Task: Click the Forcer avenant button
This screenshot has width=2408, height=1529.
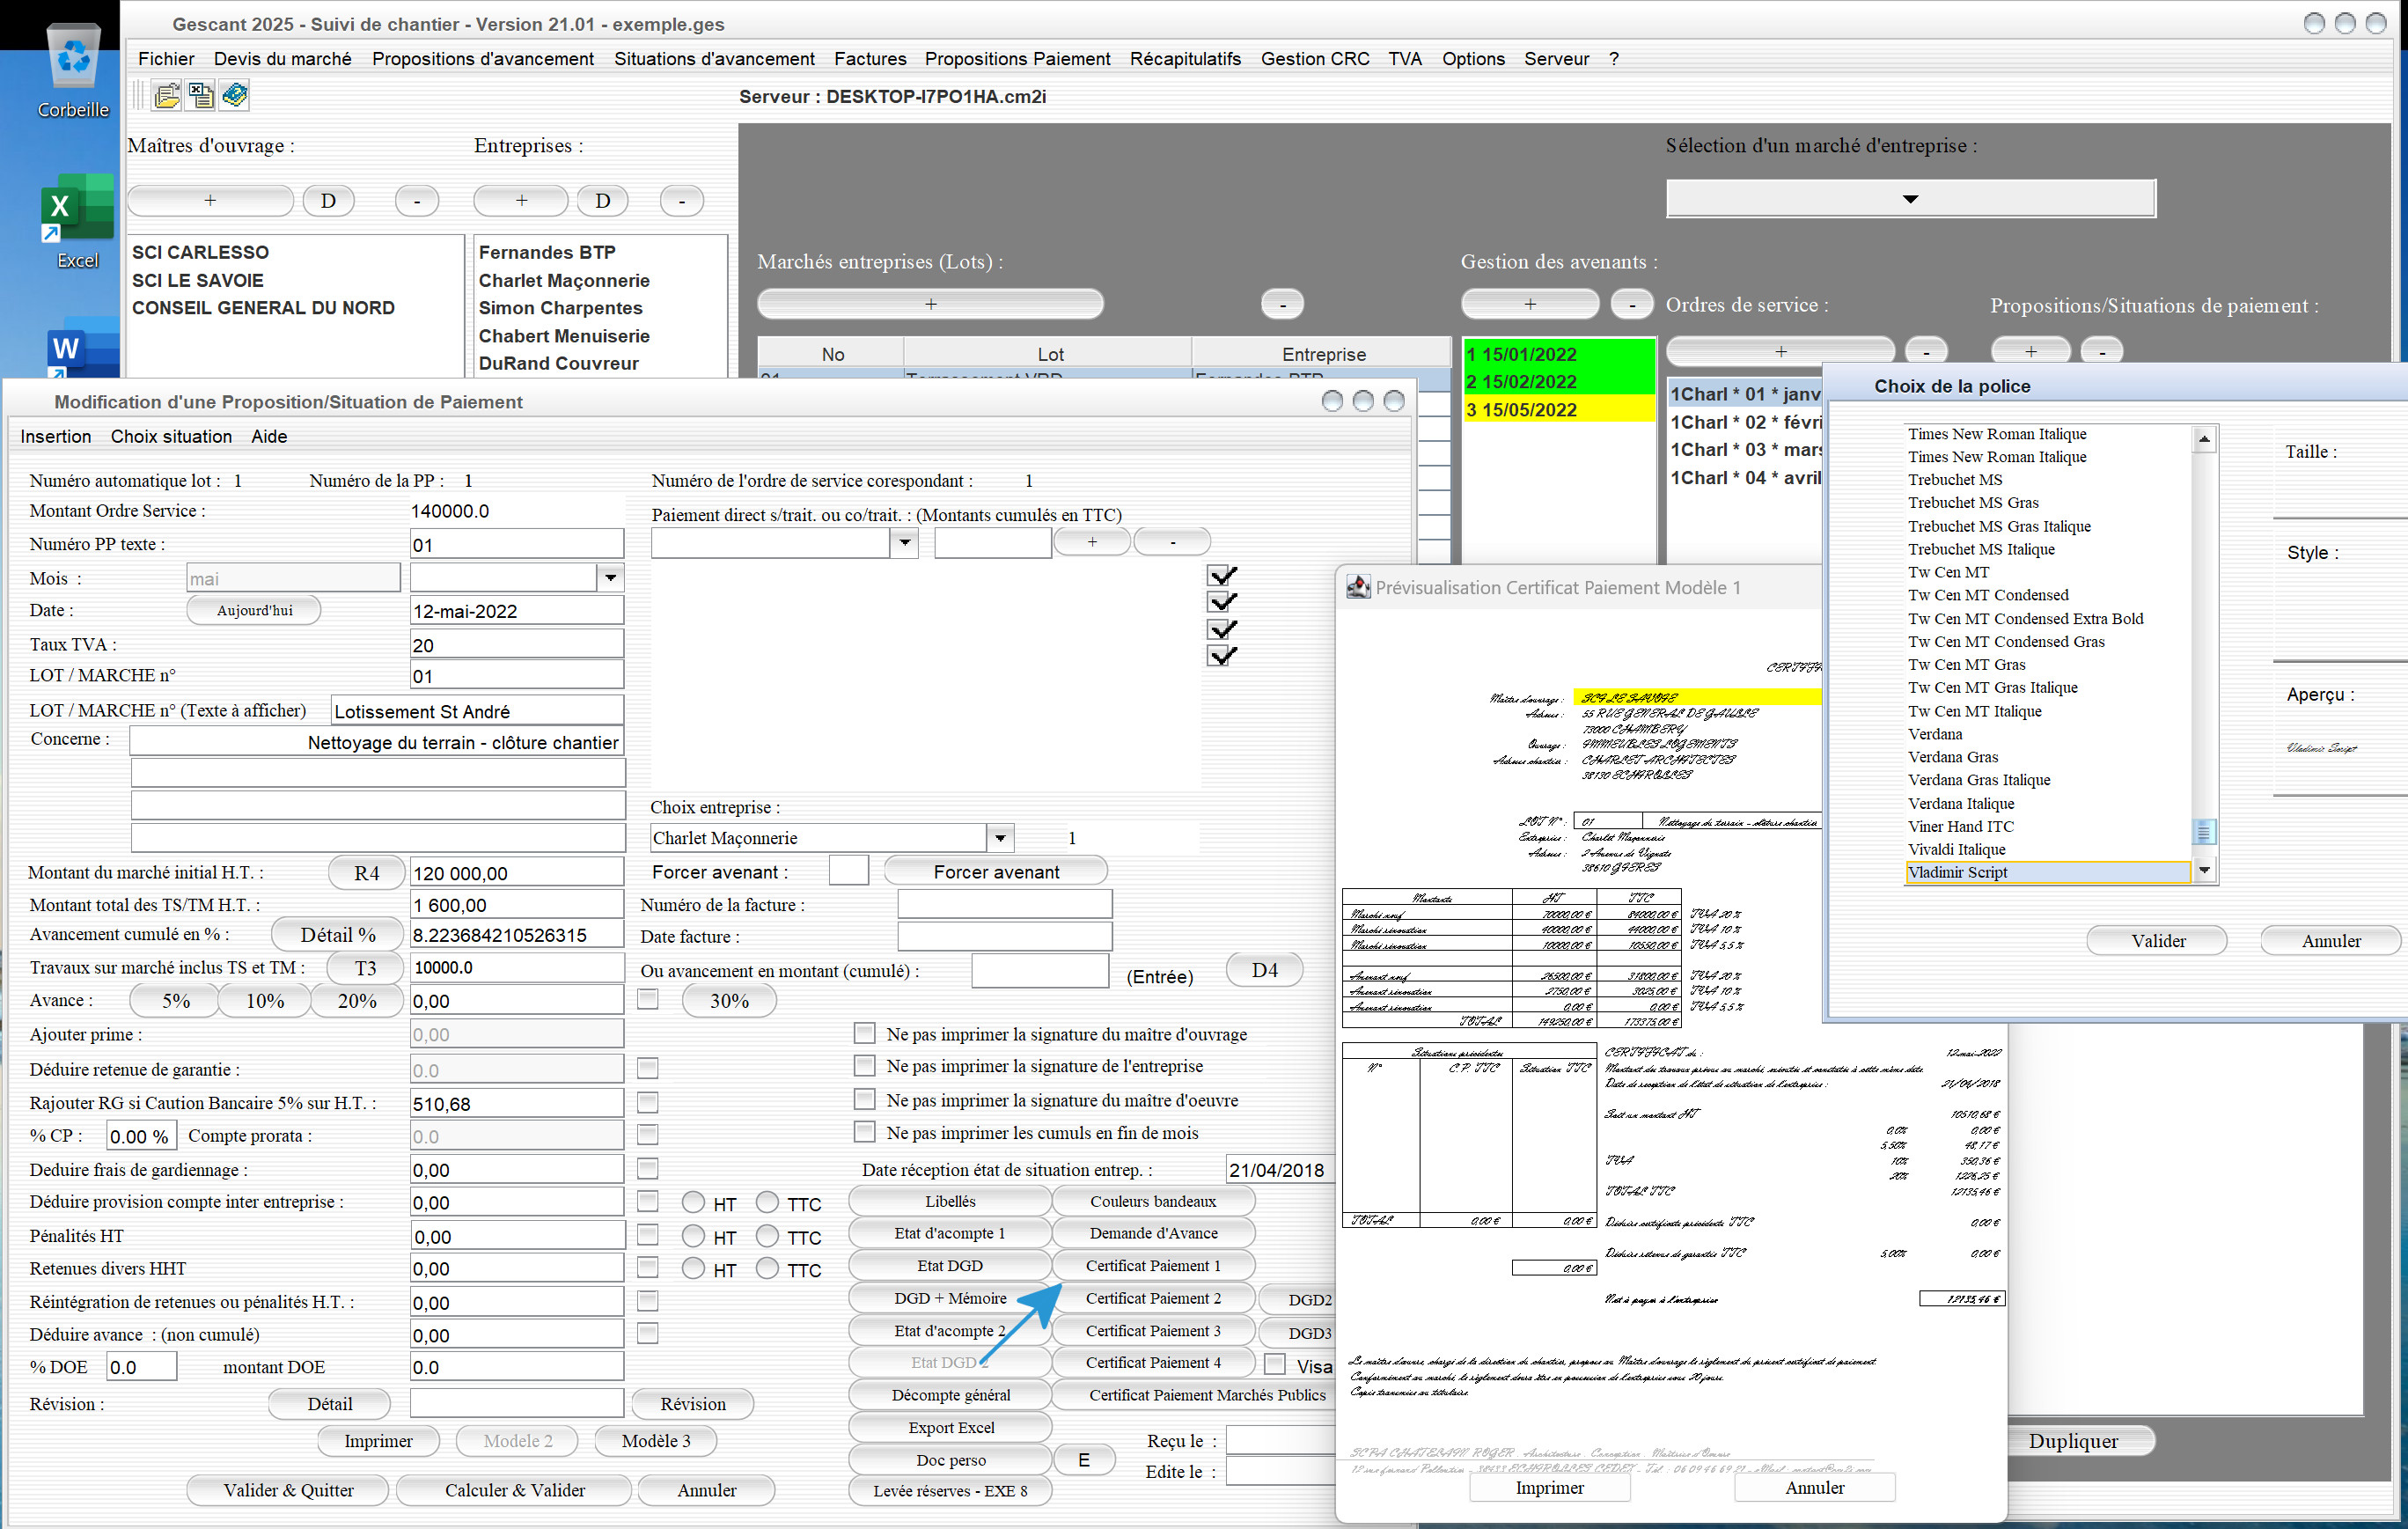Action: tap(996, 871)
